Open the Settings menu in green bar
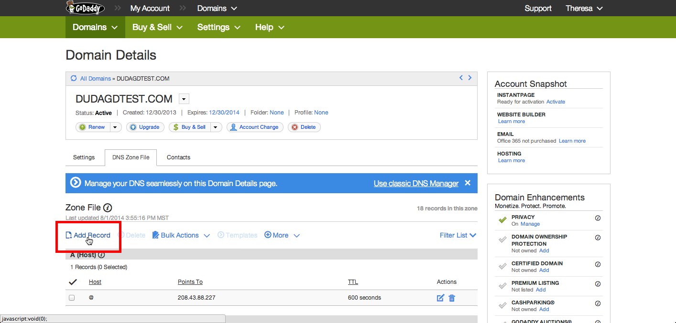Screen dimensions: 676x323 [218, 27]
